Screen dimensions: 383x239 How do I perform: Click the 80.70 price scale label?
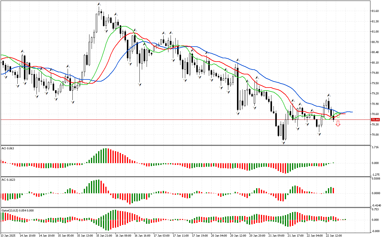tap(376, 42)
